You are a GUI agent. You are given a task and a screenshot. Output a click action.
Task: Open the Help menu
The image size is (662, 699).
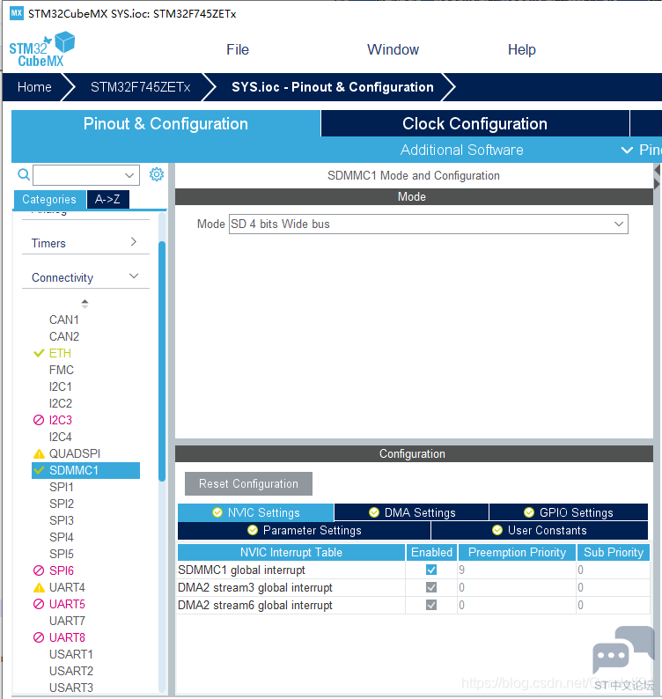coord(521,49)
